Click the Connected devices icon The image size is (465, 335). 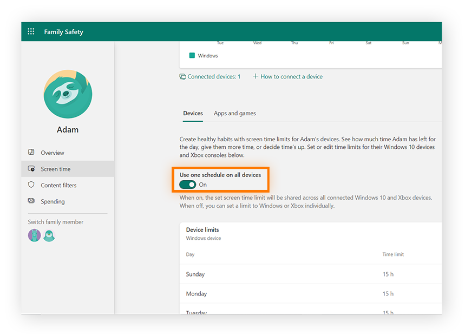(182, 76)
